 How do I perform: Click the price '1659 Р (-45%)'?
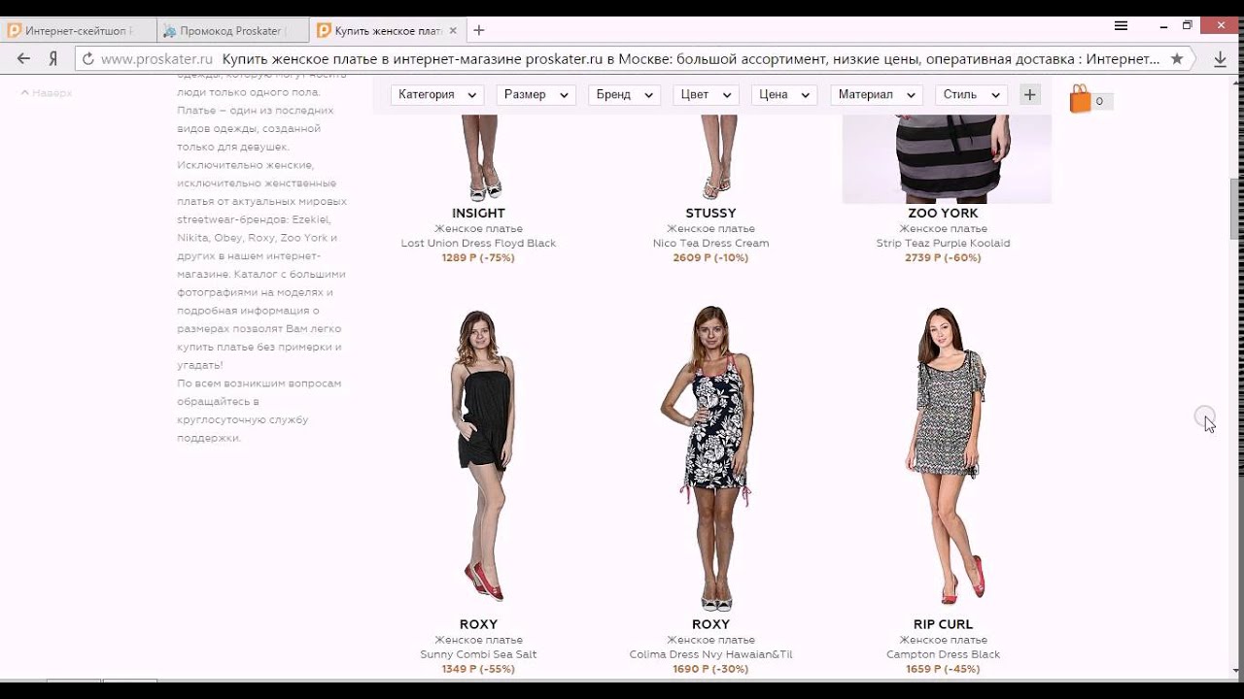(x=943, y=669)
